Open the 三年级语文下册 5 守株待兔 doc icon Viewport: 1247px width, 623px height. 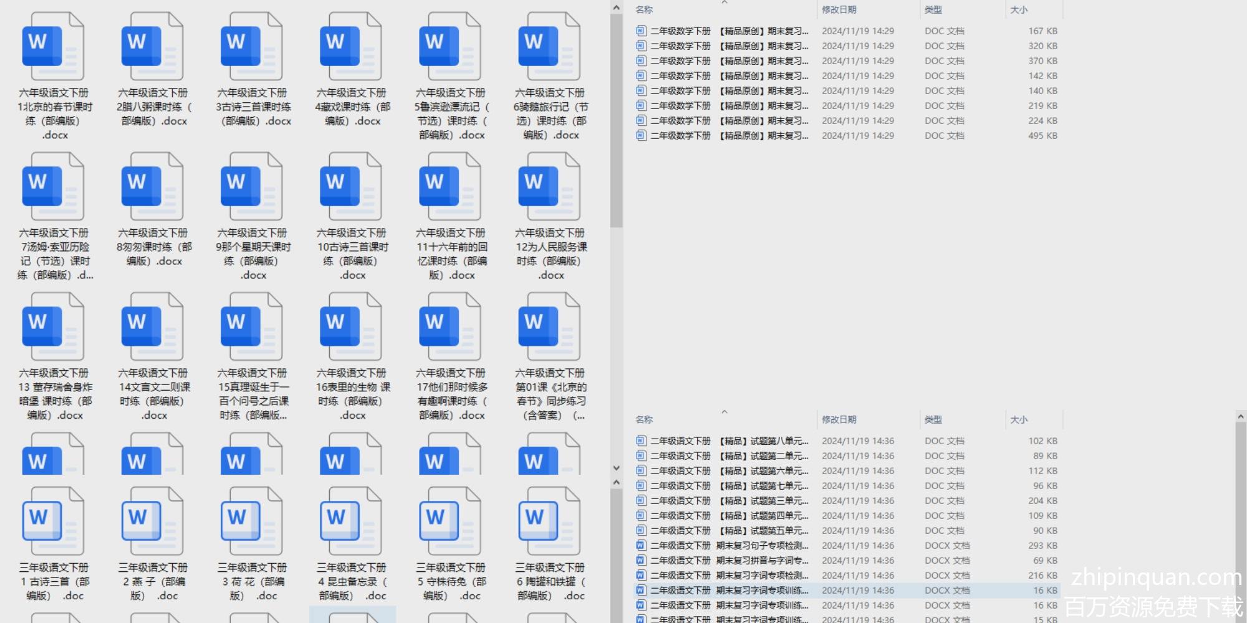450,522
